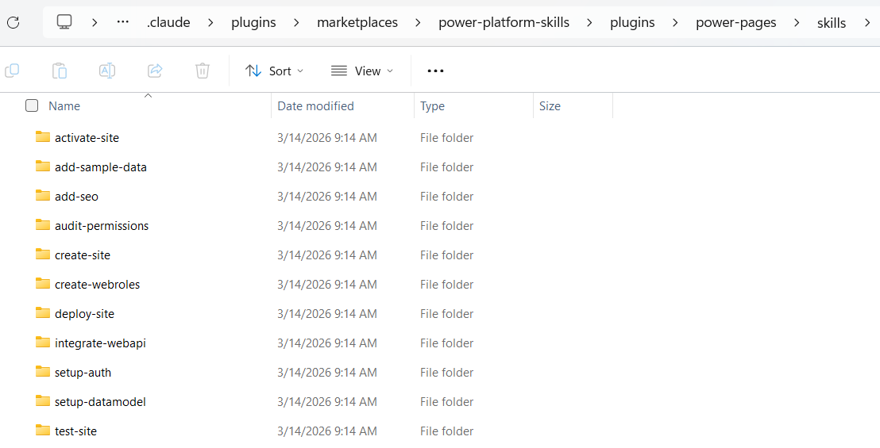
Task: Sort by Date modified column header
Action: pos(315,105)
